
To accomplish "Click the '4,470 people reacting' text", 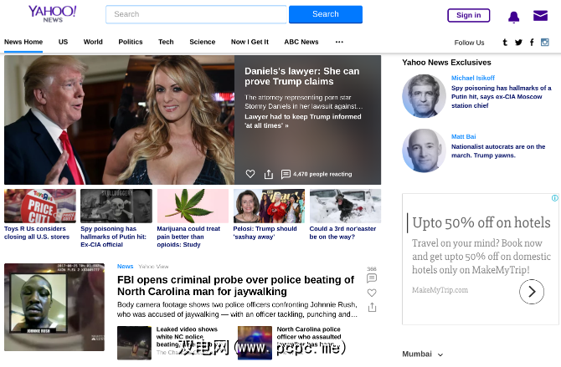I will 322,174.
